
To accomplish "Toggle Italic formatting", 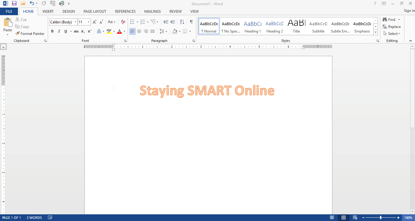I will (59, 31).
